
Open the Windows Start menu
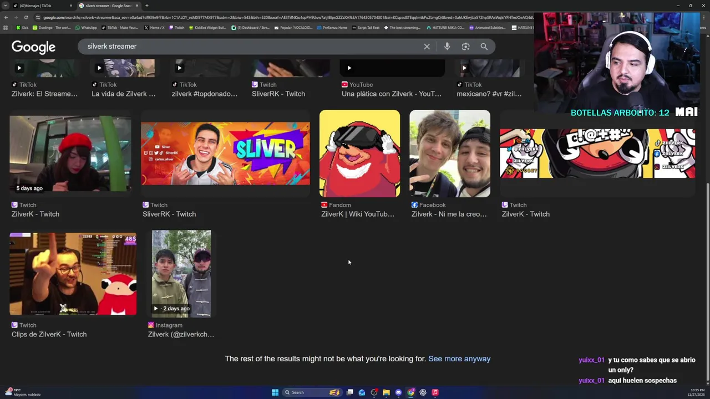coord(275,392)
